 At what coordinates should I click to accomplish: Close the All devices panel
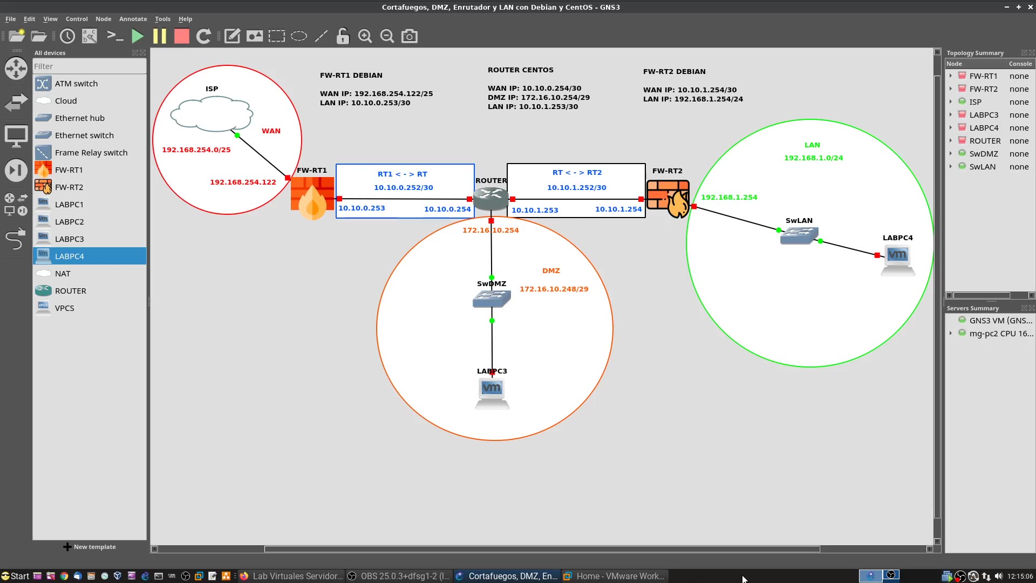pyautogui.click(x=143, y=53)
